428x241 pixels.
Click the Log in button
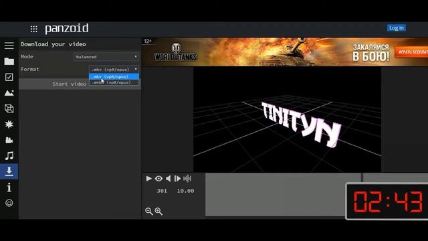397,27
